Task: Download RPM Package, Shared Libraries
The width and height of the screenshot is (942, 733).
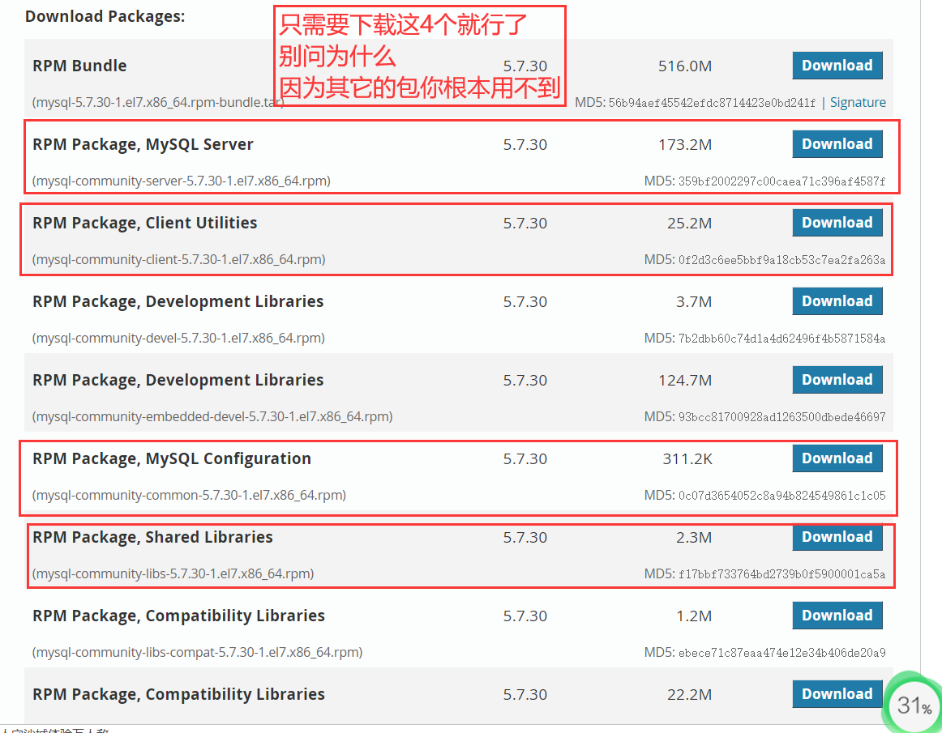Action: pos(837,537)
